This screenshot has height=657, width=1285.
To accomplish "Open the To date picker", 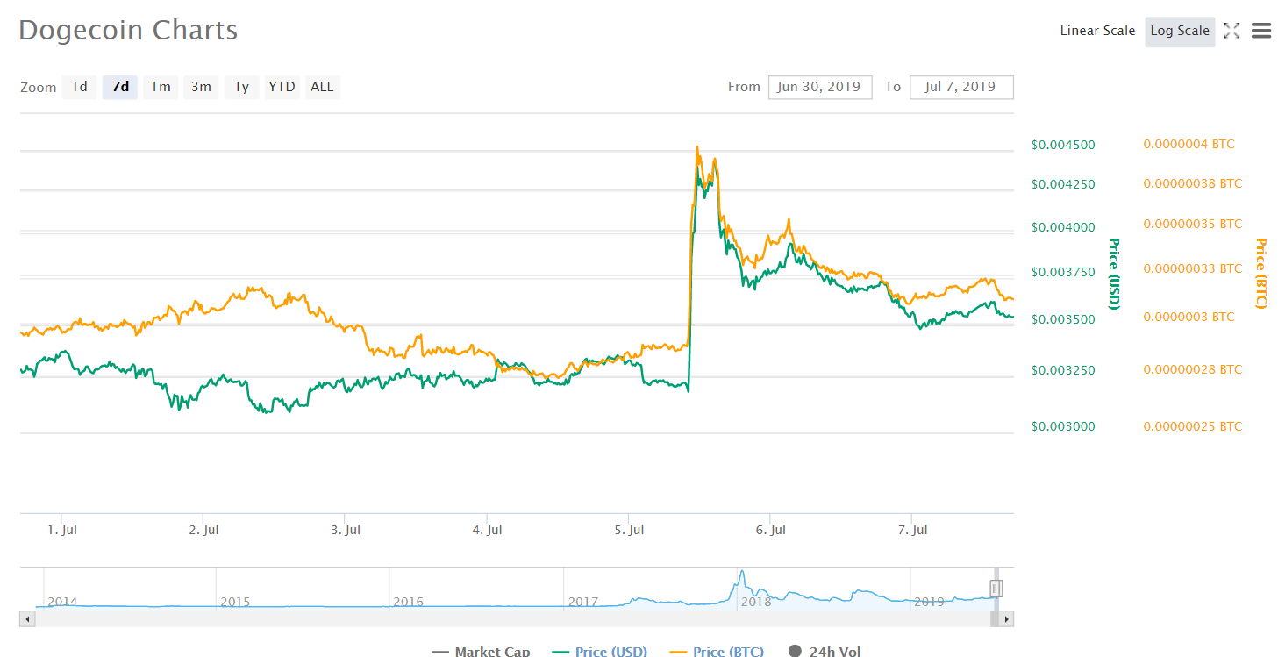I will (961, 87).
